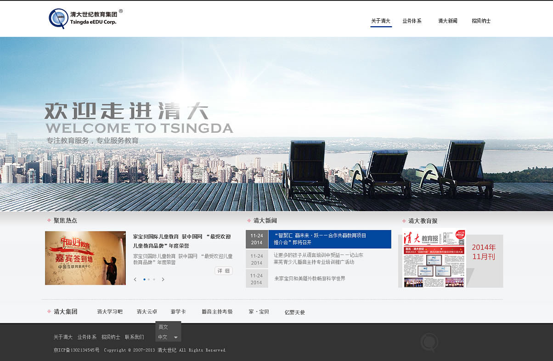Choose 英文 from the language selector
Image resolution: width=553 pixels, height=361 pixels.
pos(164,326)
